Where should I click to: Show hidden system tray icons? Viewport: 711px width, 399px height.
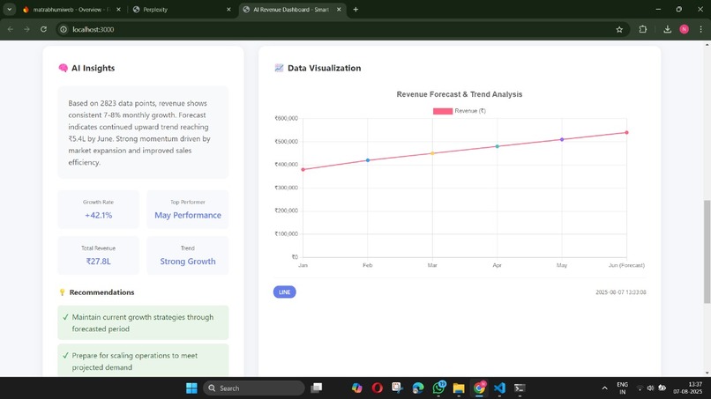click(604, 388)
